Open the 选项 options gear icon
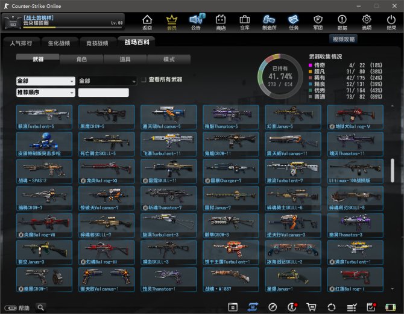 (x=367, y=22)
